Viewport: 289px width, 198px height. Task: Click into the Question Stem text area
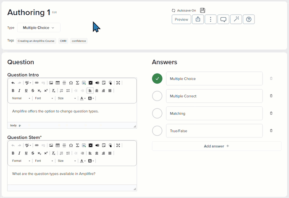[72, 175]
